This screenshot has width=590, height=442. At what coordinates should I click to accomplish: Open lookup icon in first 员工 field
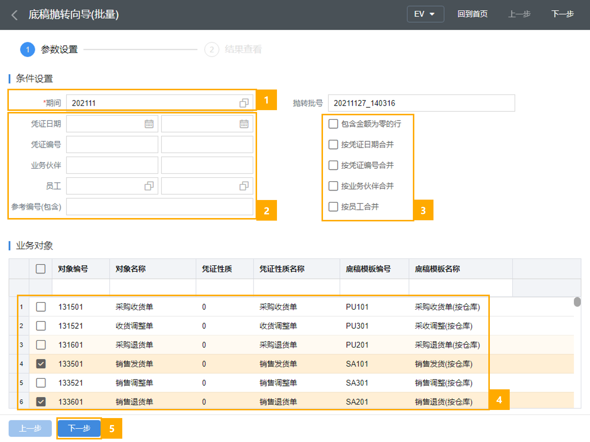point(149,186)
